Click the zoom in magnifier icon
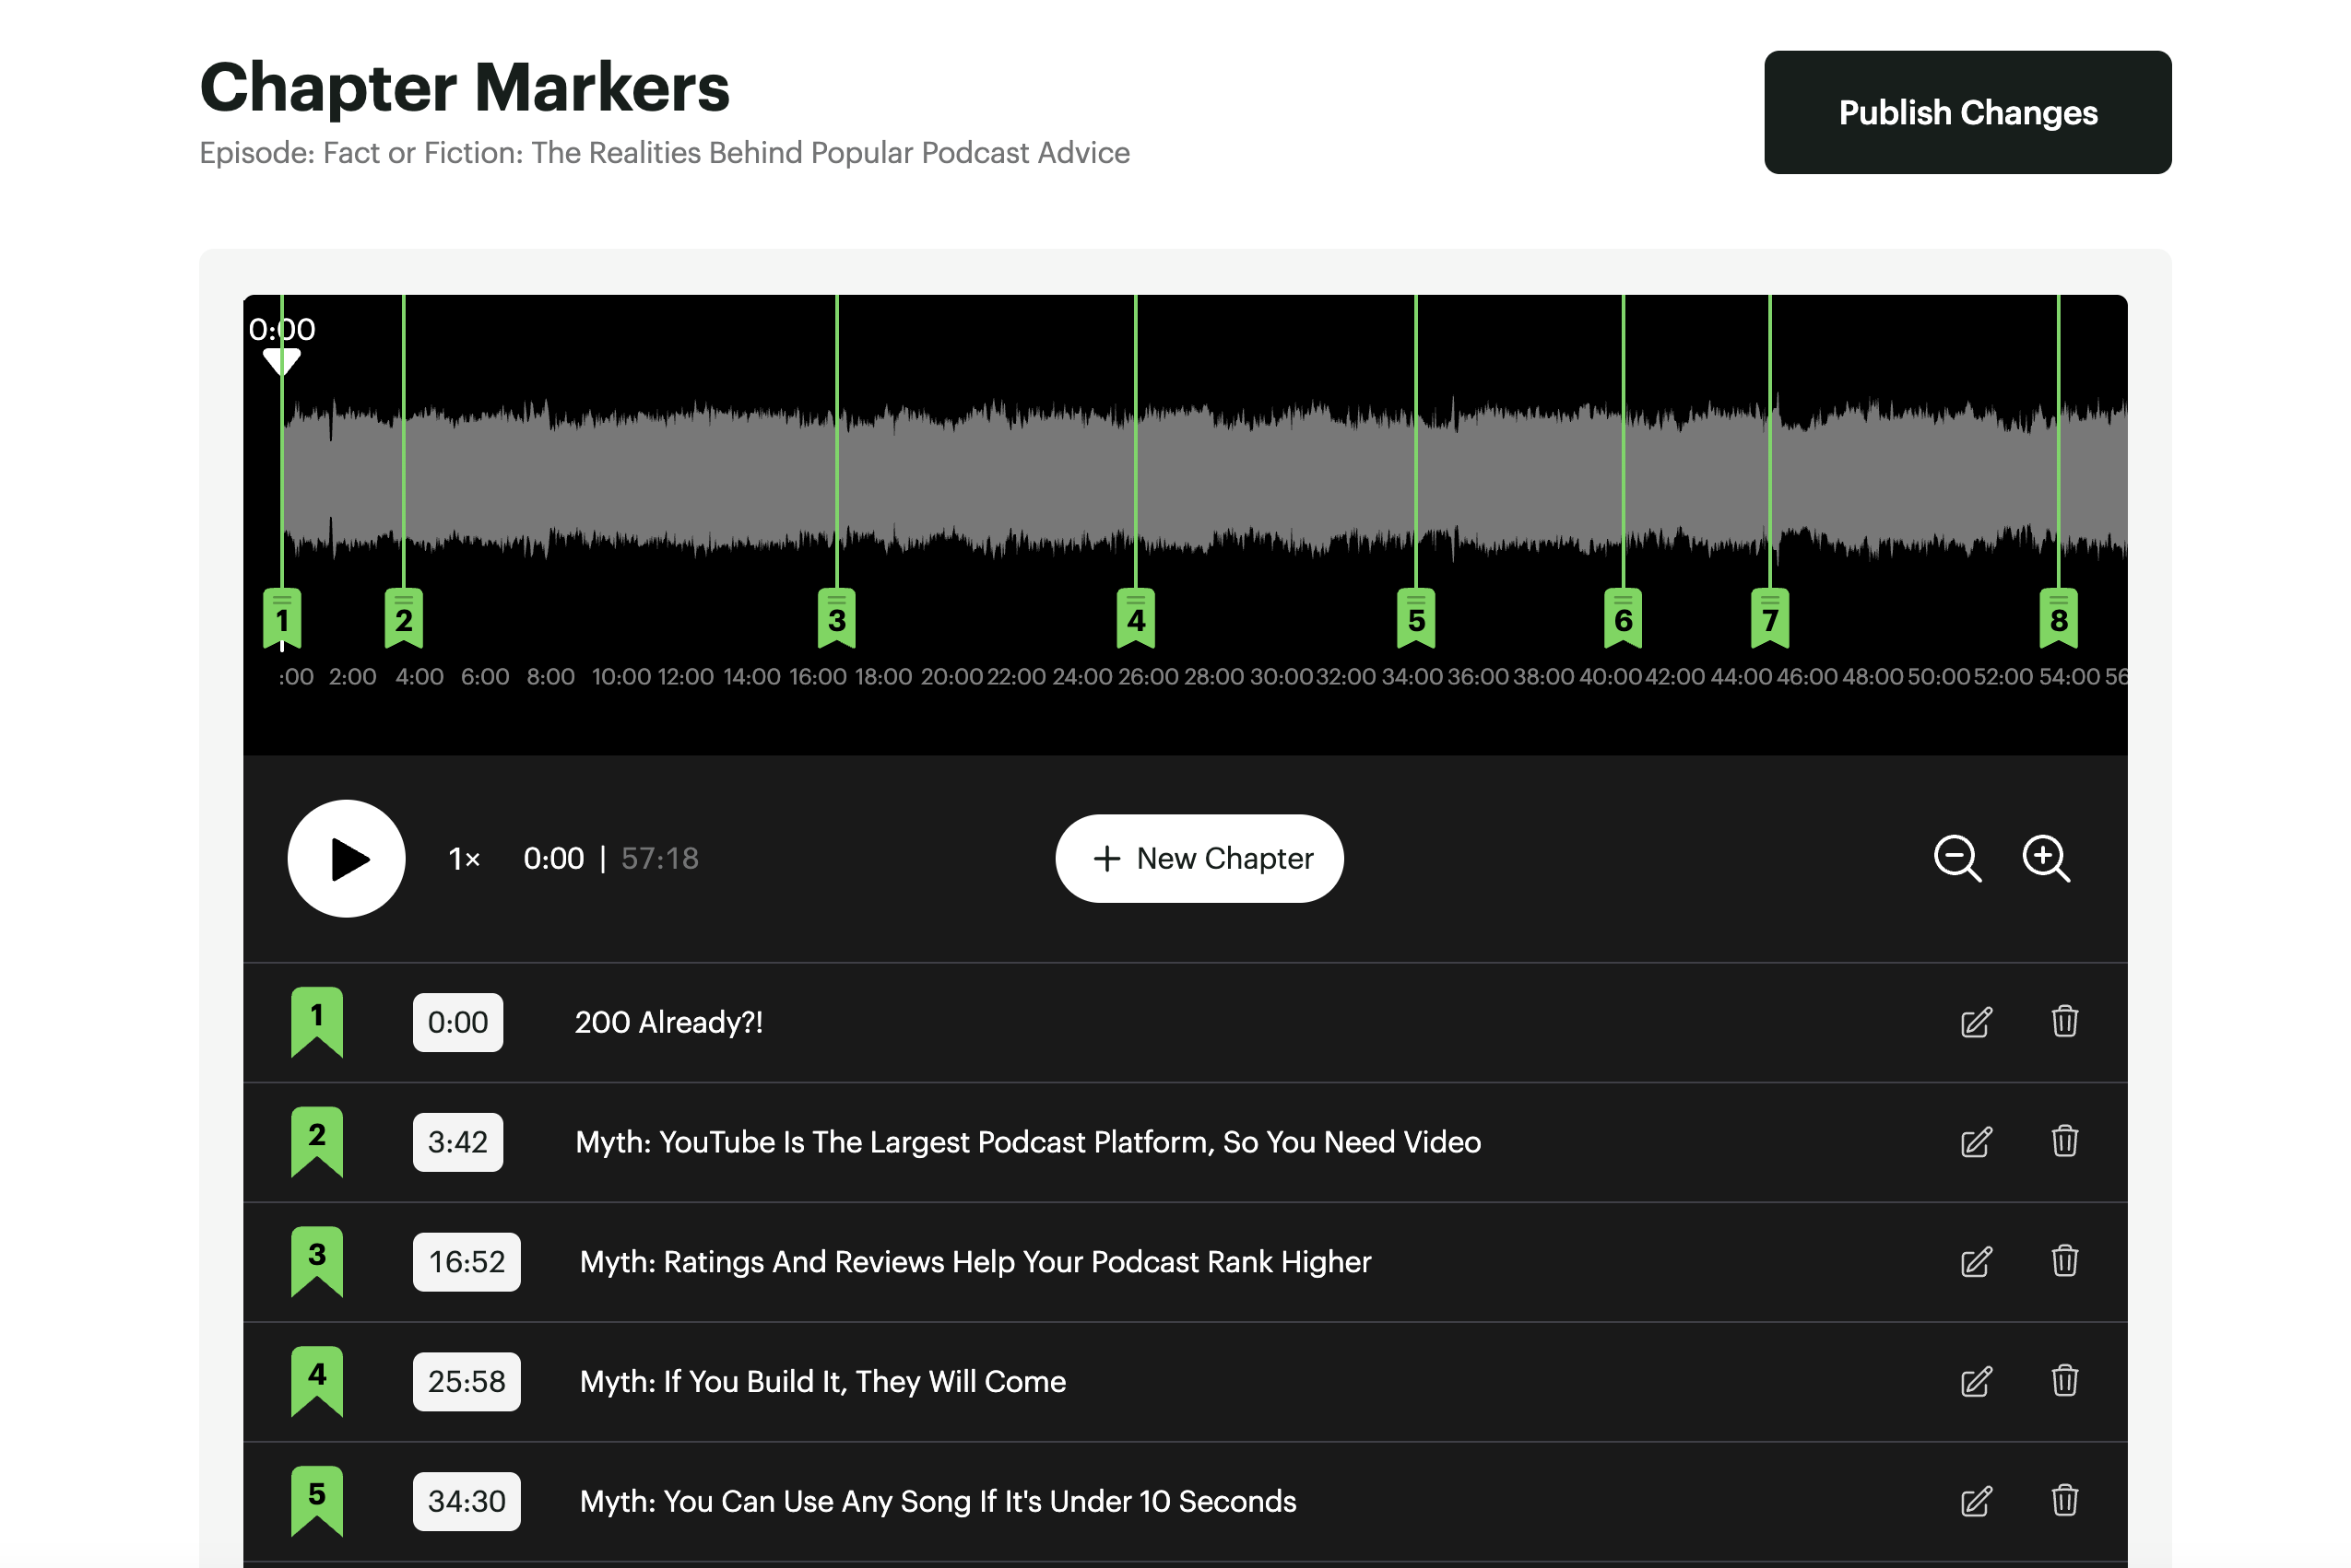Image resolution: width=2351 pixels, height=1568 pixels. [x=2045, y=859]
